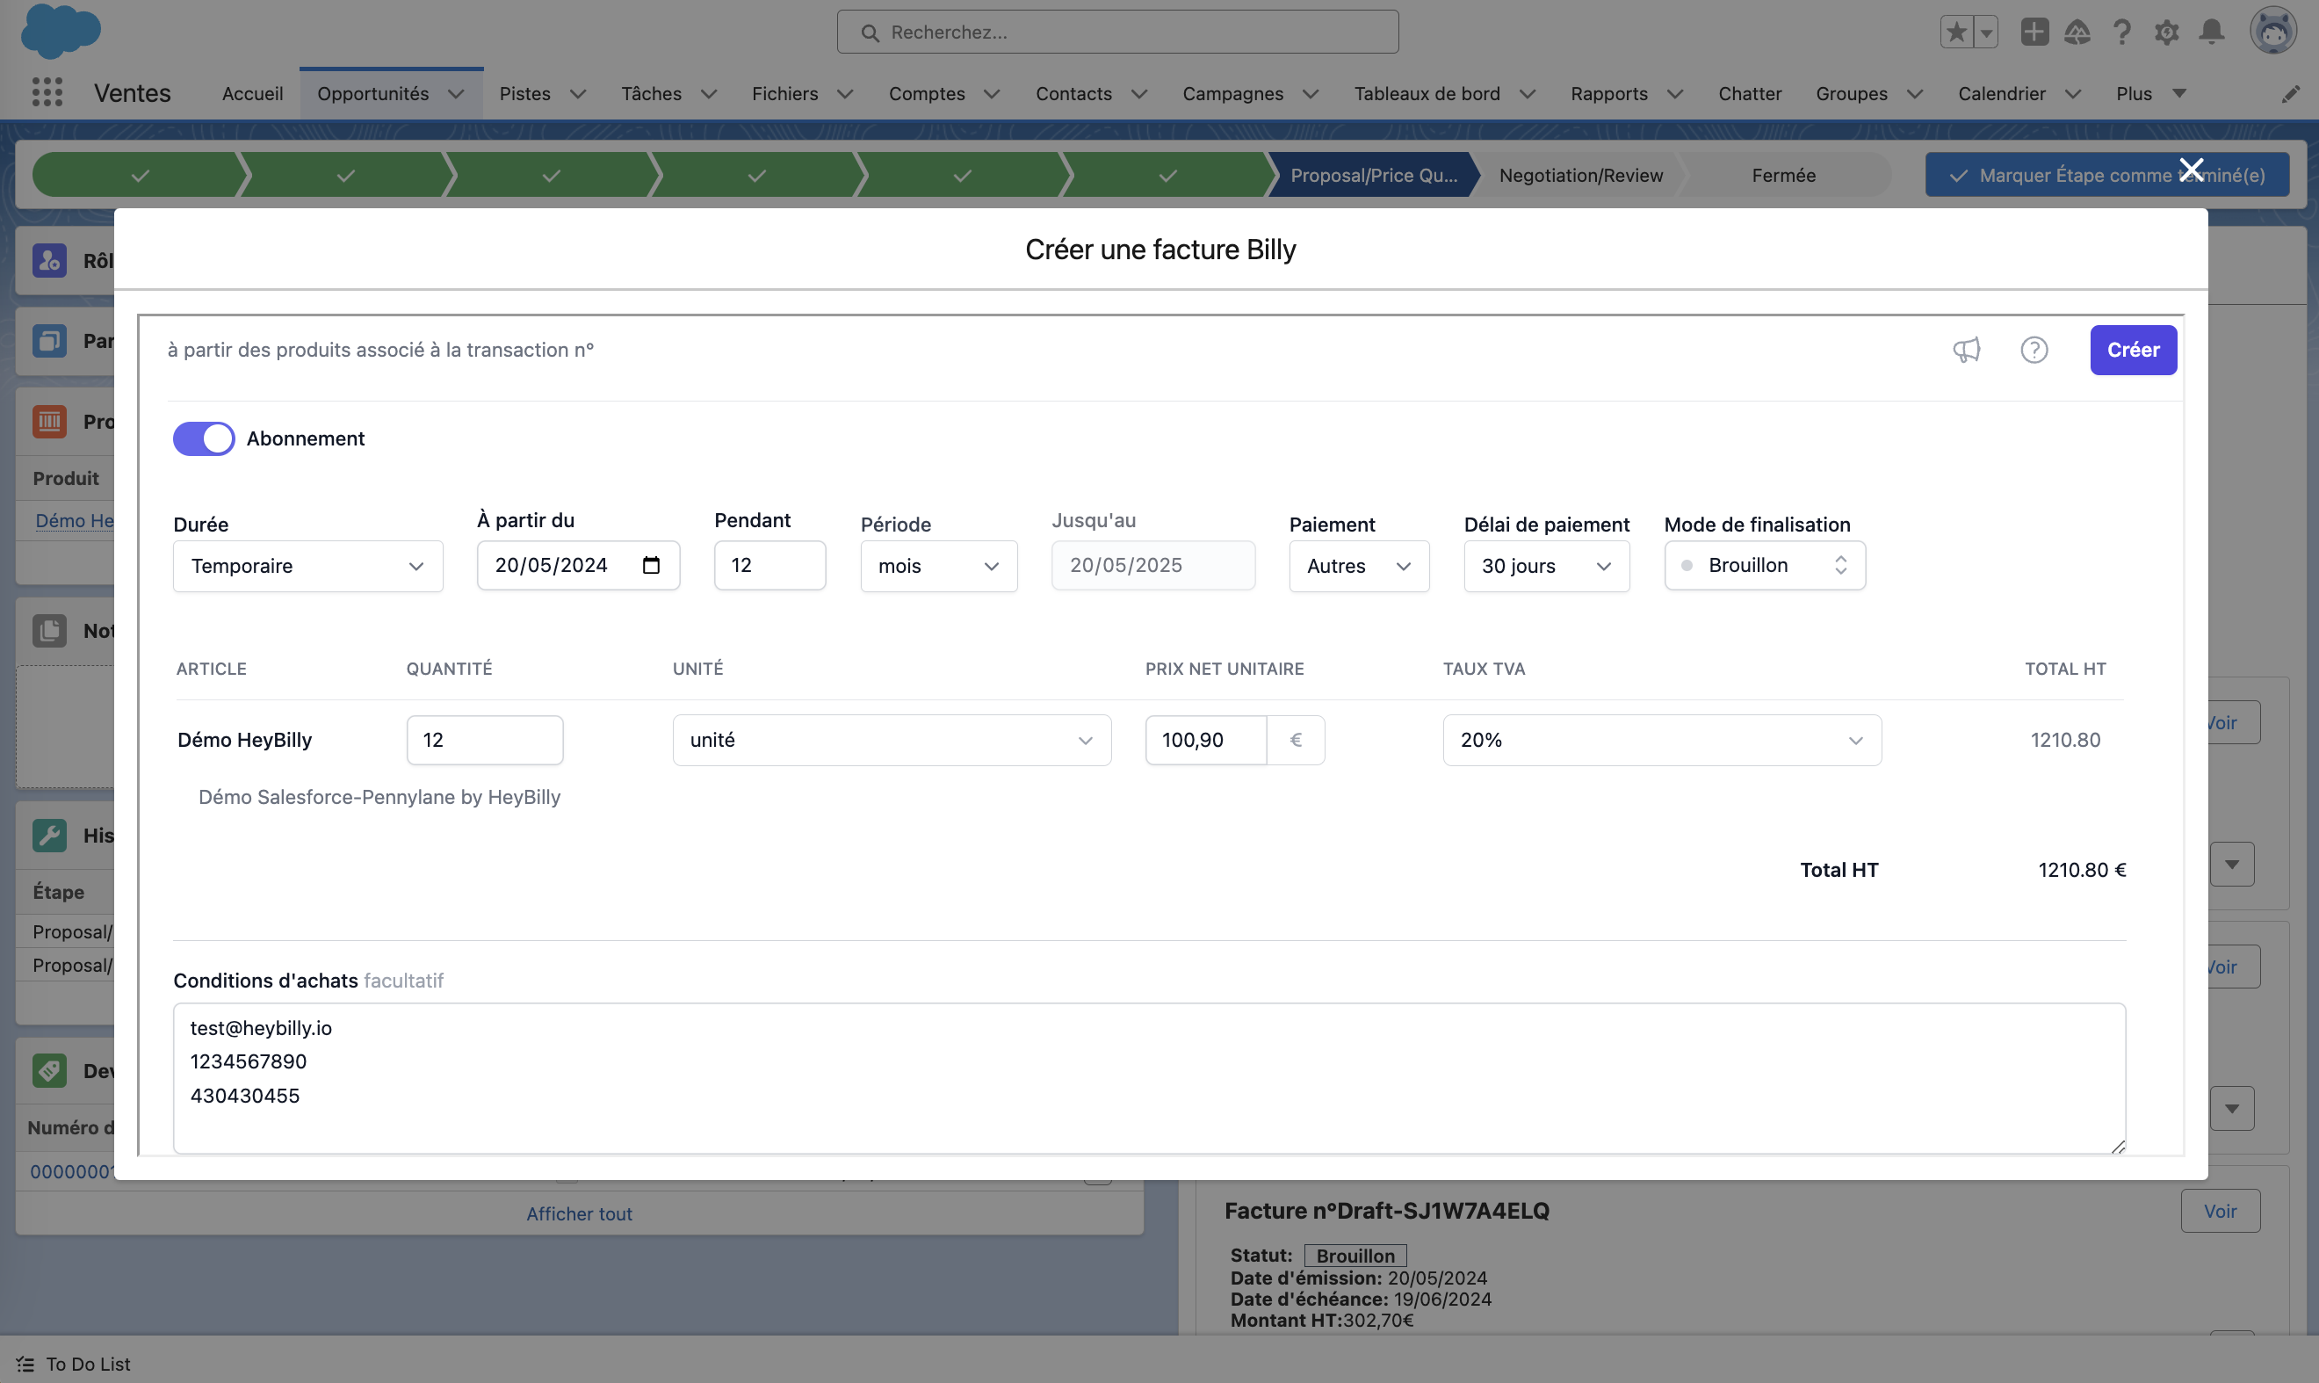Open the Comptes tab
The height and width of the screenshot is (1383, 2319).
(x=927, y=93)
